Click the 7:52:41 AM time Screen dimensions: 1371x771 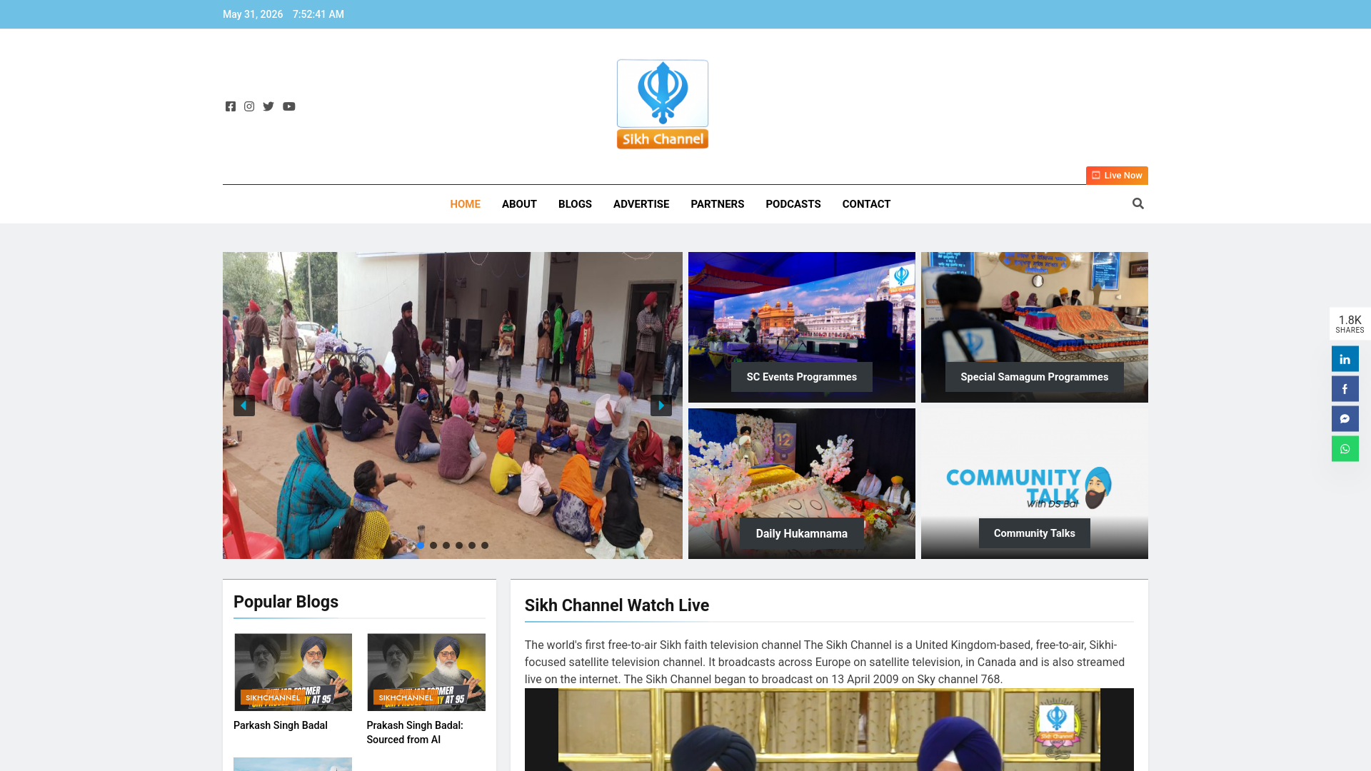318,14
